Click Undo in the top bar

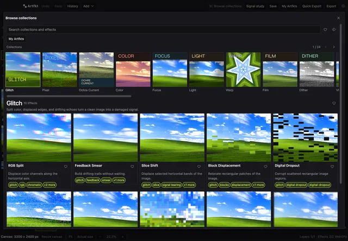tap(46, 6)
